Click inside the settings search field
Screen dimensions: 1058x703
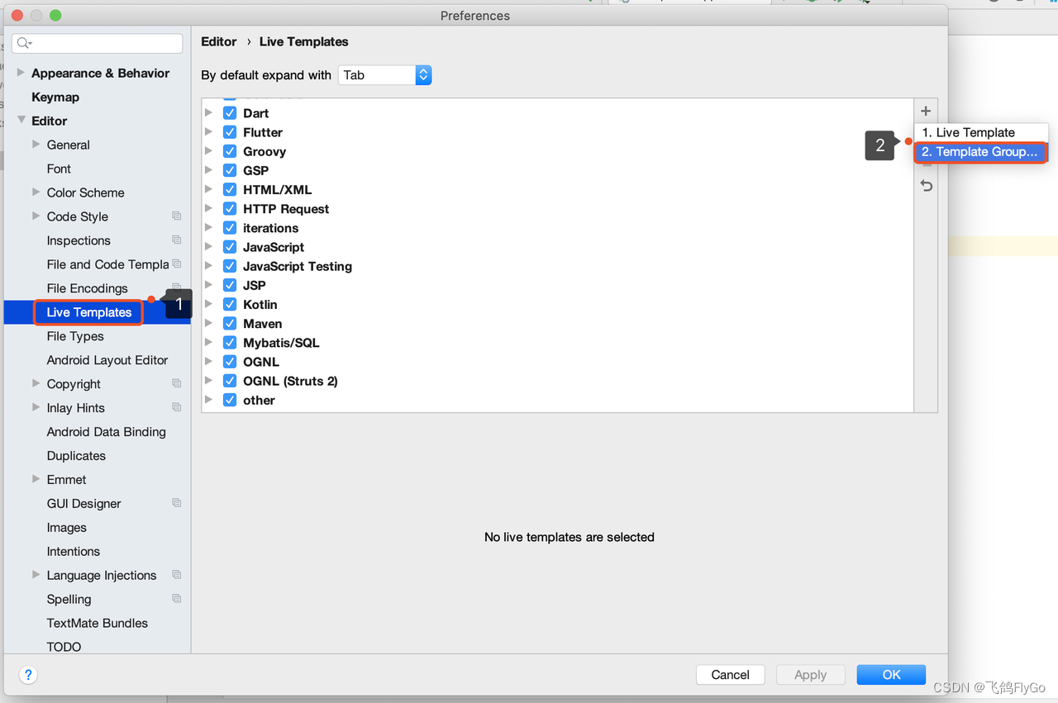coord(99,43)
